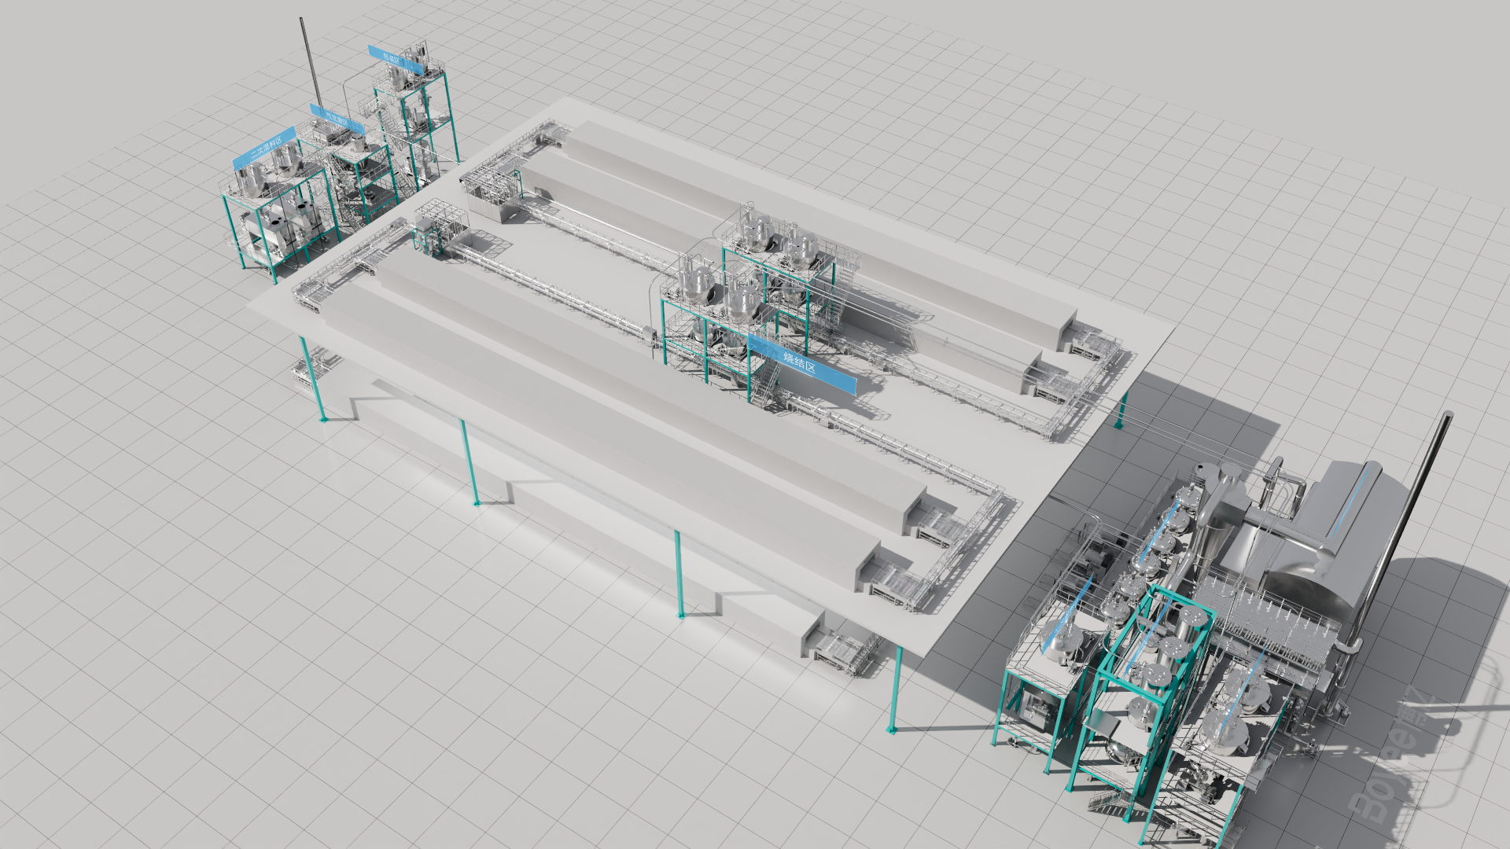The height and width of the screenshot is (849, 1510).
Task: Select the 二次混料区 label sign
Action: (265, 149)
